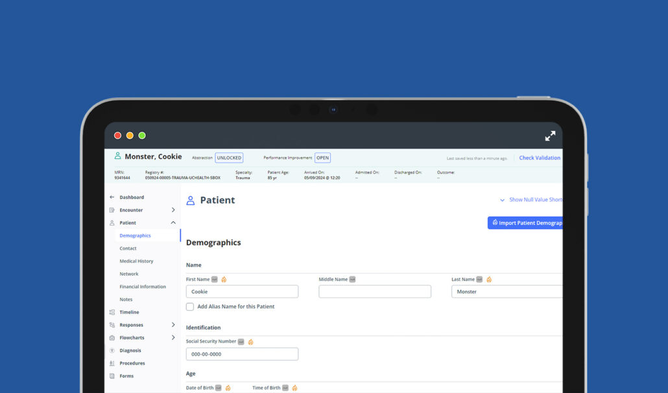The image size is (668, 393).
Task: Click the null badge beside Last Name
Action: tap(479, 280)
